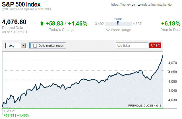Click the 4,070 y-axis label

click(x=173, y=63)
